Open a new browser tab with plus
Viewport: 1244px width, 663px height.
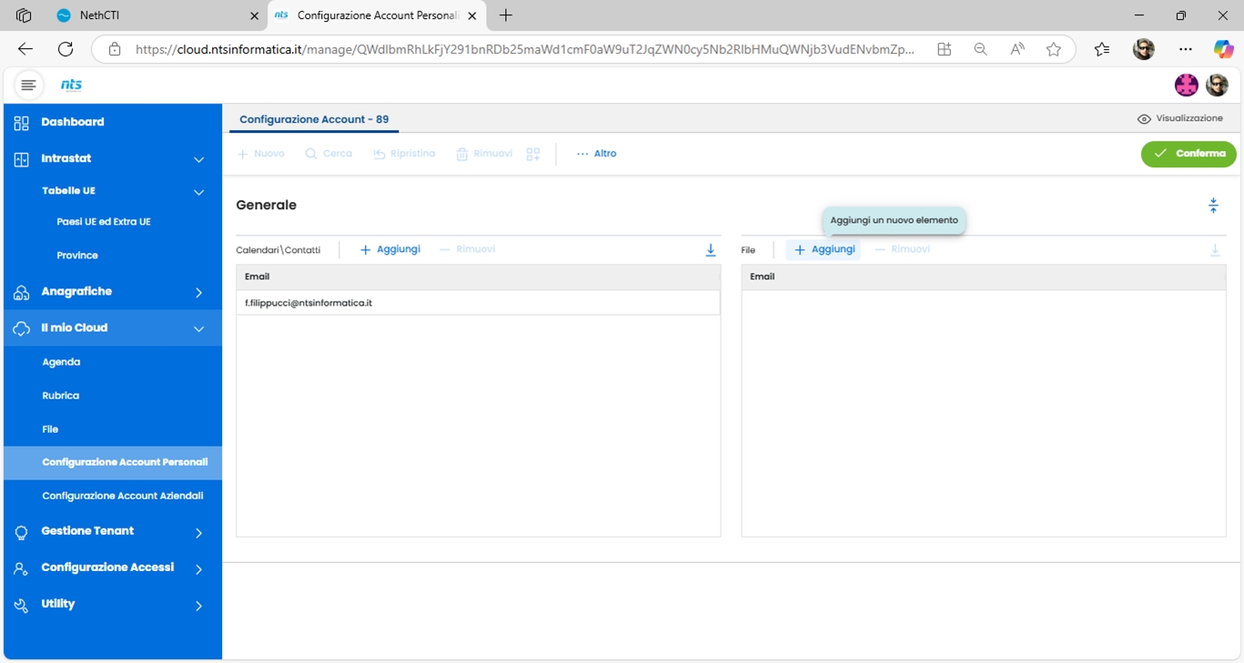point(506,15)
